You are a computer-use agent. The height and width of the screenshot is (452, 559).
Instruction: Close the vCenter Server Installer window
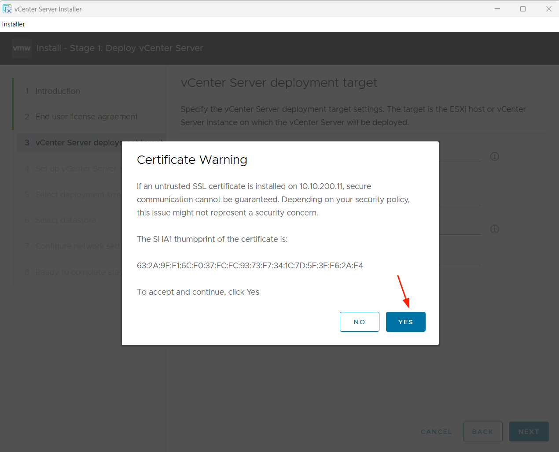[549, 9]
